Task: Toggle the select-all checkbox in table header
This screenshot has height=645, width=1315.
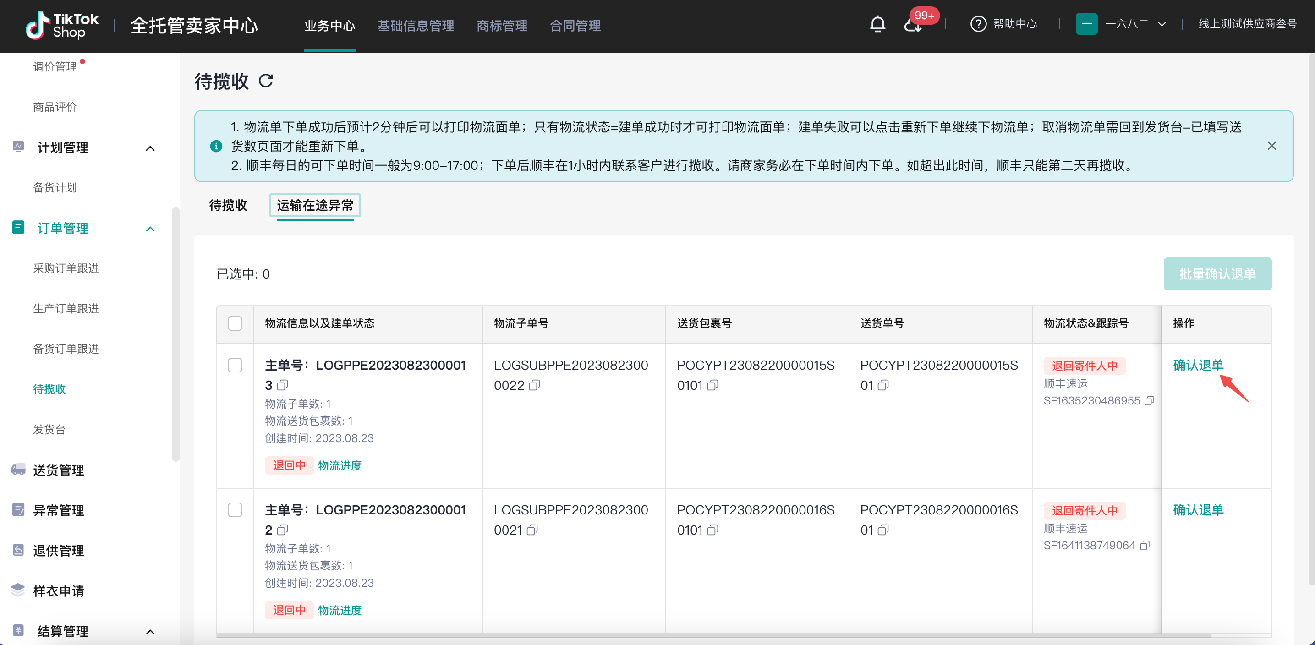Action: [235, 323]
